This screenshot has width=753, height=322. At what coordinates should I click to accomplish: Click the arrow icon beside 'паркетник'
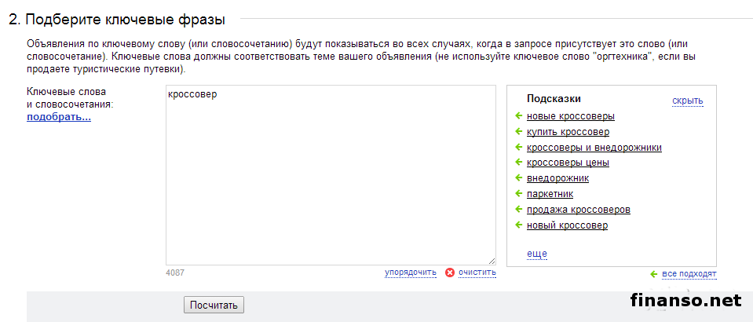(518, 195)
